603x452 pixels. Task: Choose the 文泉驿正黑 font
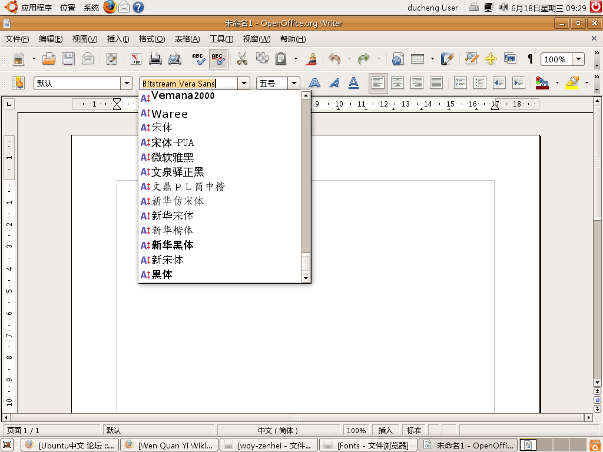tap(220, 172)
